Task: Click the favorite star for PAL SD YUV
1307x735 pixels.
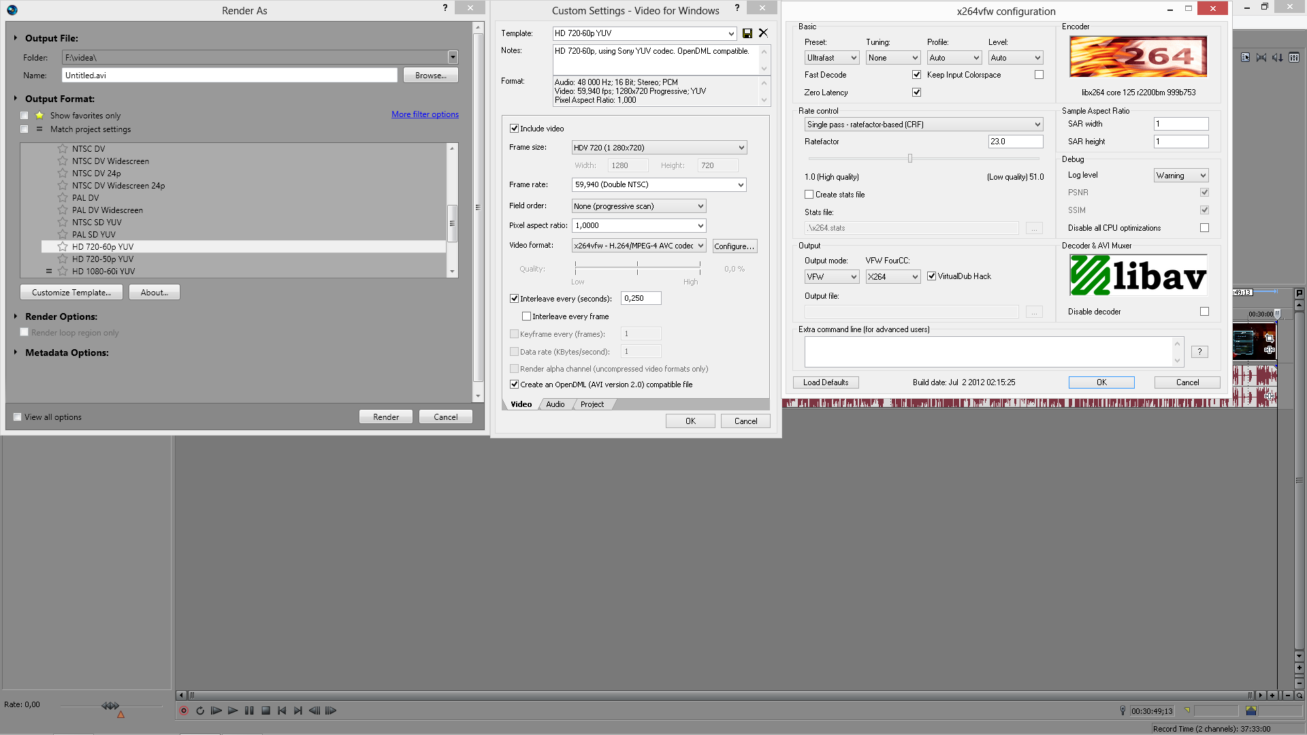Action: pyautogui.click(x=63, y=234)
